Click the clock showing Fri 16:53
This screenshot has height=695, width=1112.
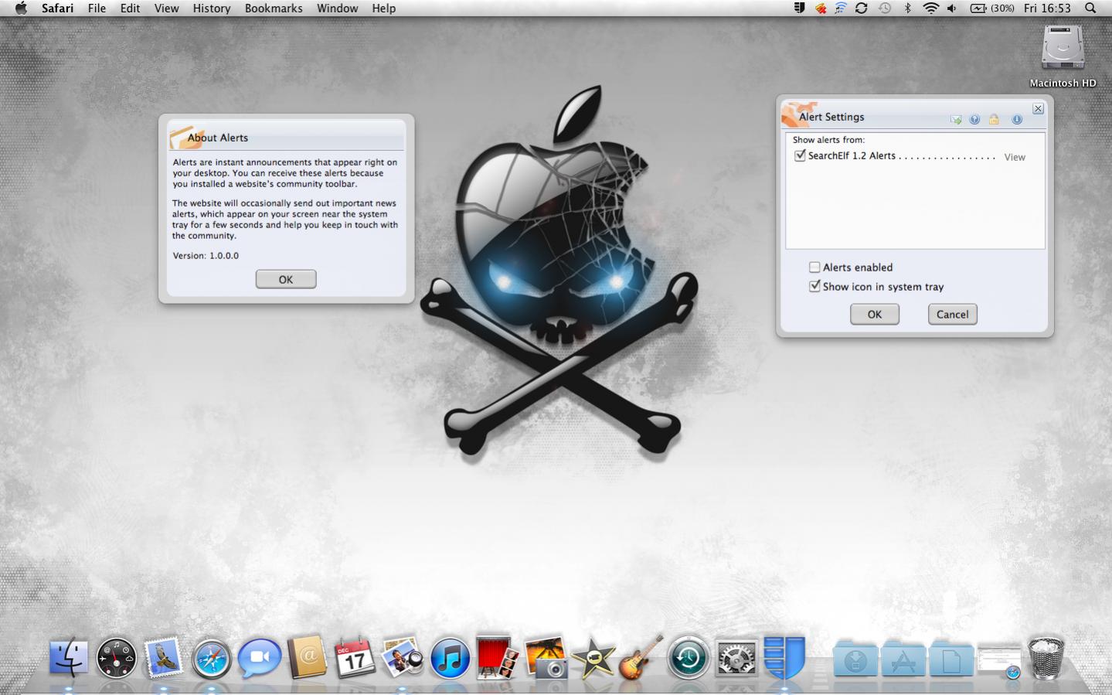1047,8
